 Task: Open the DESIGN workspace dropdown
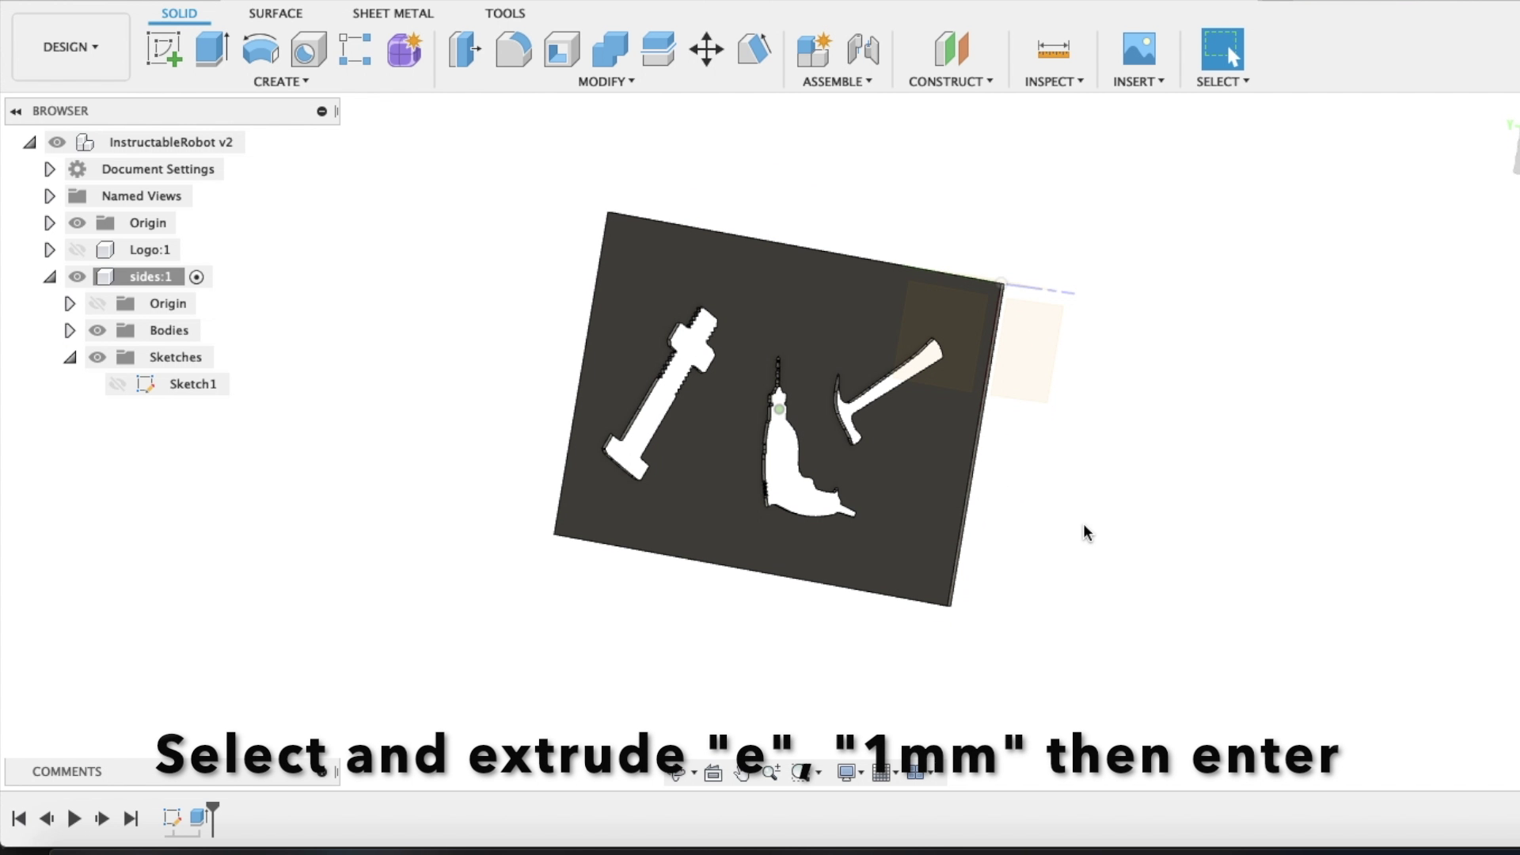pos(70,47)
